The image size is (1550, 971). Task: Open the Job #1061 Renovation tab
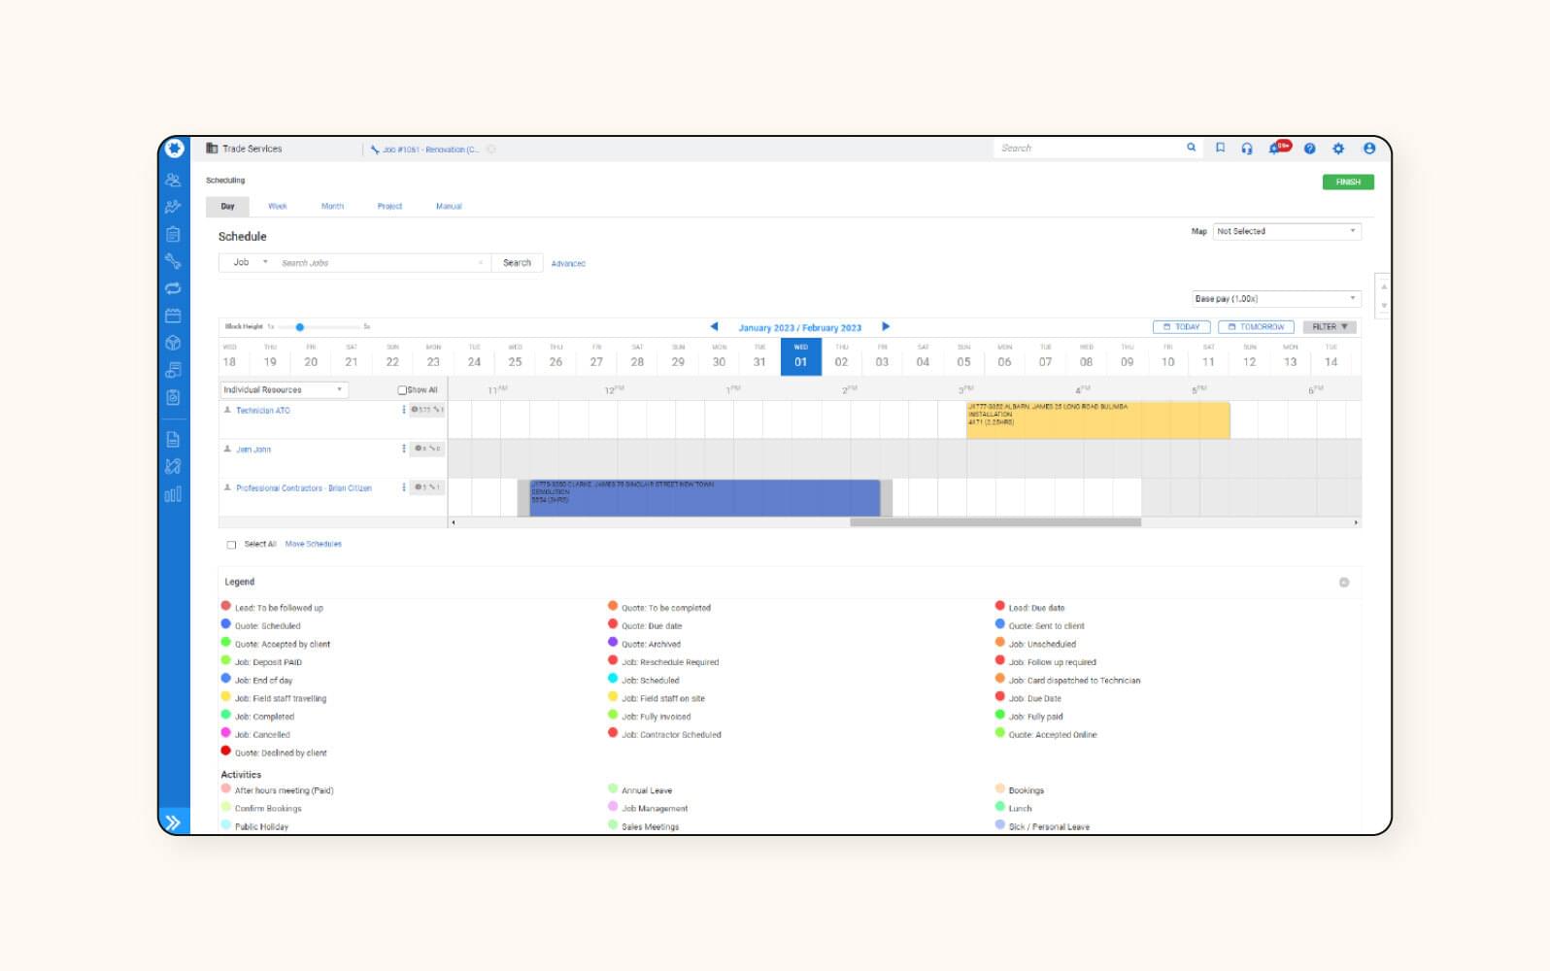click(425, 150)
